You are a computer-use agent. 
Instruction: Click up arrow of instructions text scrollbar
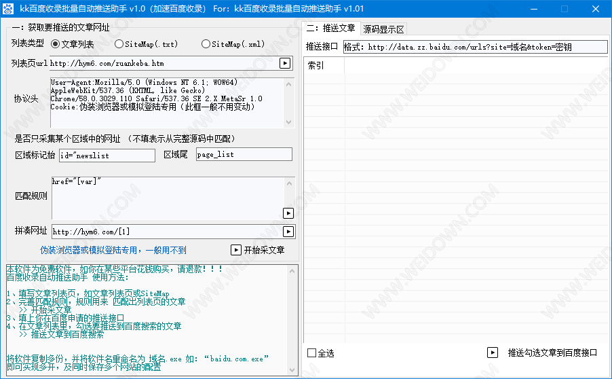pyautogui.click(x=292, y=270)
